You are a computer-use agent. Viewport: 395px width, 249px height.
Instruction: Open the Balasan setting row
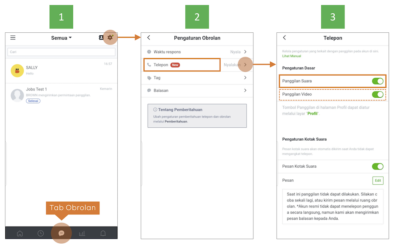[x=197, y=90]
